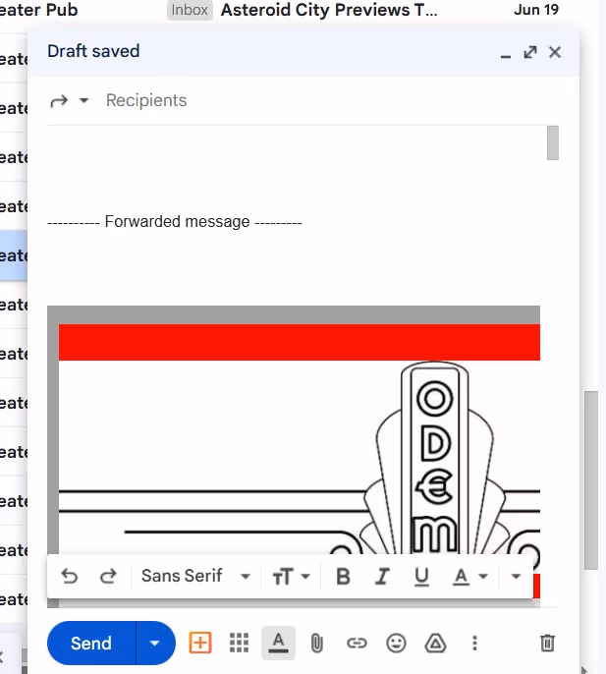Click the forward type arrow icon

(x=59, y=101)
